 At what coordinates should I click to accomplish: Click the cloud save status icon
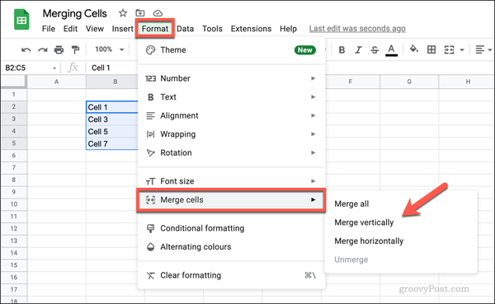[x=158, y=13]
